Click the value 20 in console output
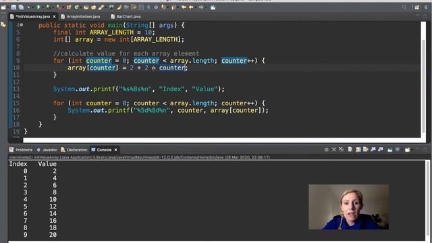The image size is (432, 243). click(x=53, y=235)
